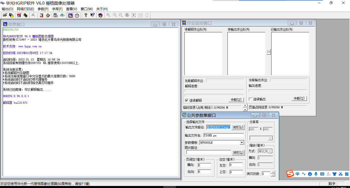Click the 待解释作业队列 list box
The width and height of the screenshot is (350, 188).
203,54
